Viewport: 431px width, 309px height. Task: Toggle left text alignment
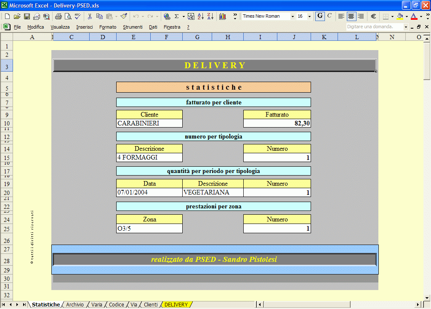pyautogui.click(x=341, y=16)
